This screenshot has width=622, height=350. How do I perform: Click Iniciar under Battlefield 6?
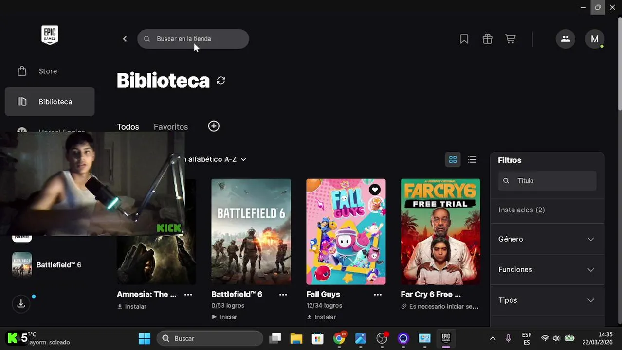(x=224, y=317)
